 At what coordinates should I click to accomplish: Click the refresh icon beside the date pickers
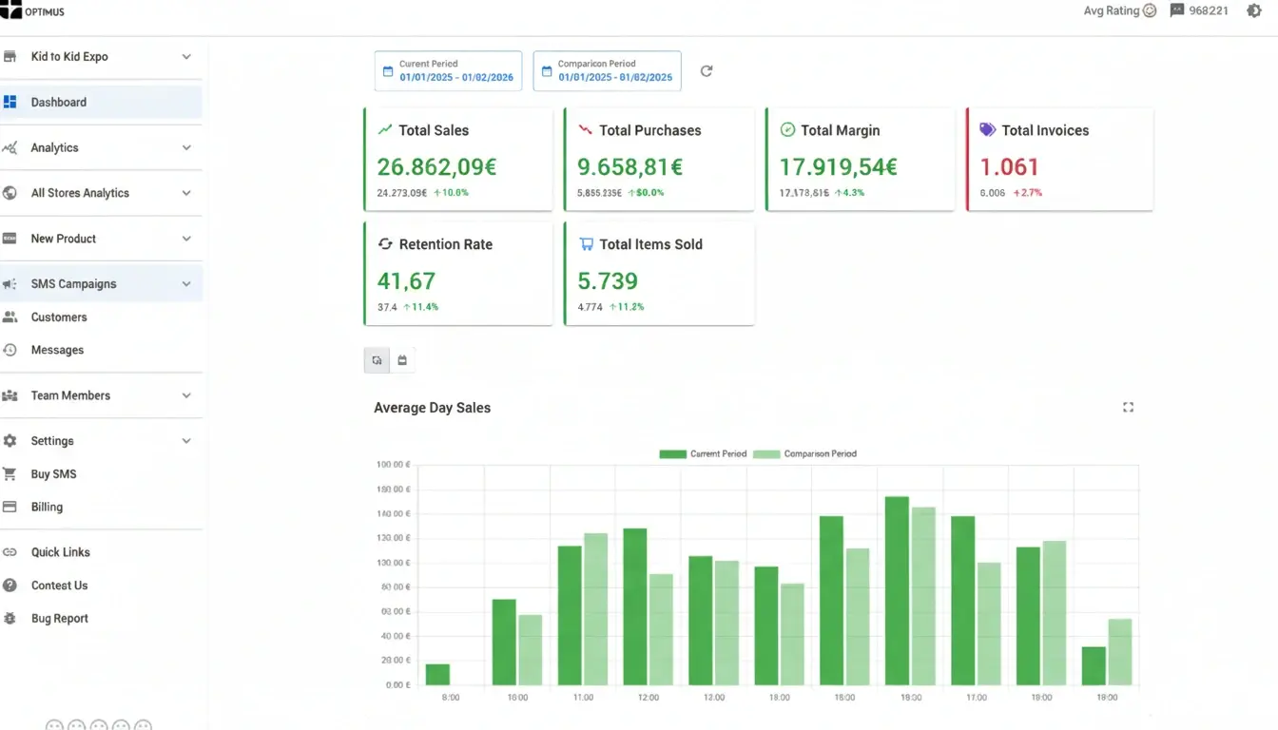tap(707, 71)
